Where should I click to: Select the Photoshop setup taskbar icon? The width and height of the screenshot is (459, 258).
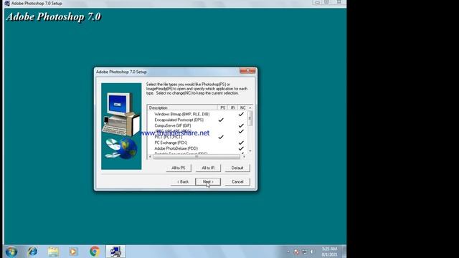tap(115, 252)
